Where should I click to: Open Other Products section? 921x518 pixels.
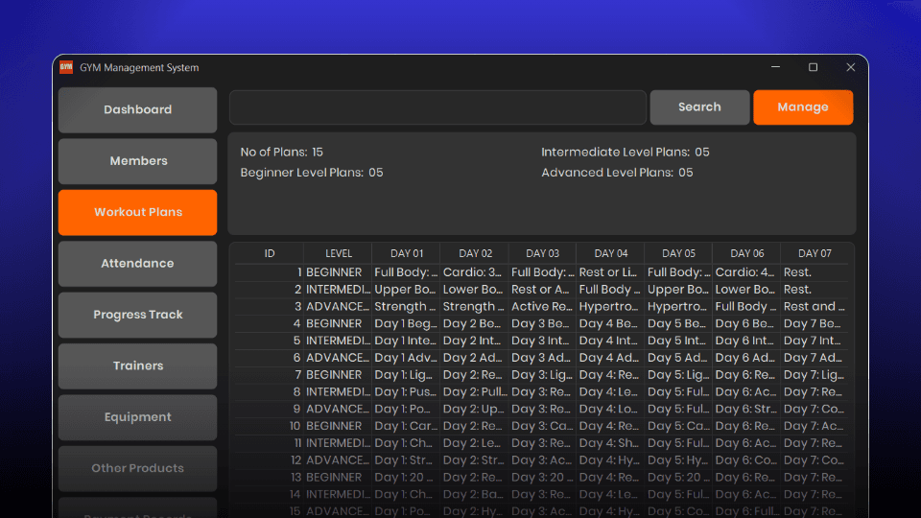tap(137, 468)
